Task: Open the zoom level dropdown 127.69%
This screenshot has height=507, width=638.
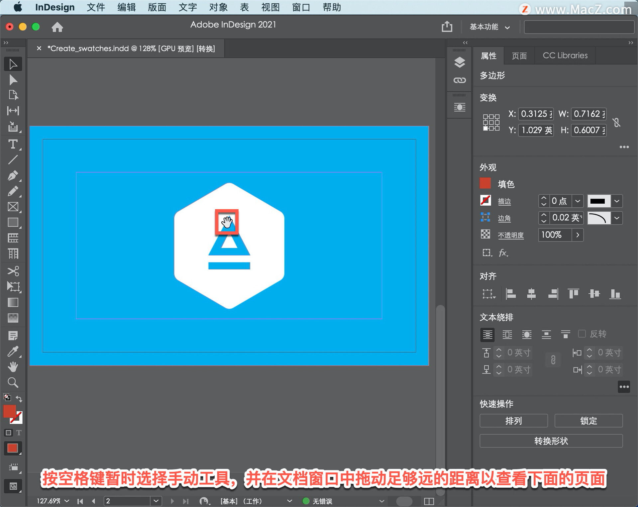Action: [x=67, y=501]
